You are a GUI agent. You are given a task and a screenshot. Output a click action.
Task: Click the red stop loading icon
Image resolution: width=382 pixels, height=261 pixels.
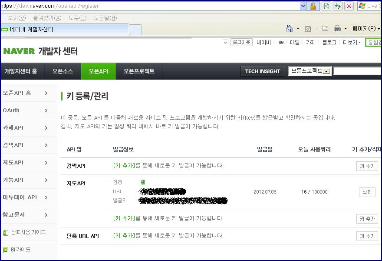tap(349, 6)
